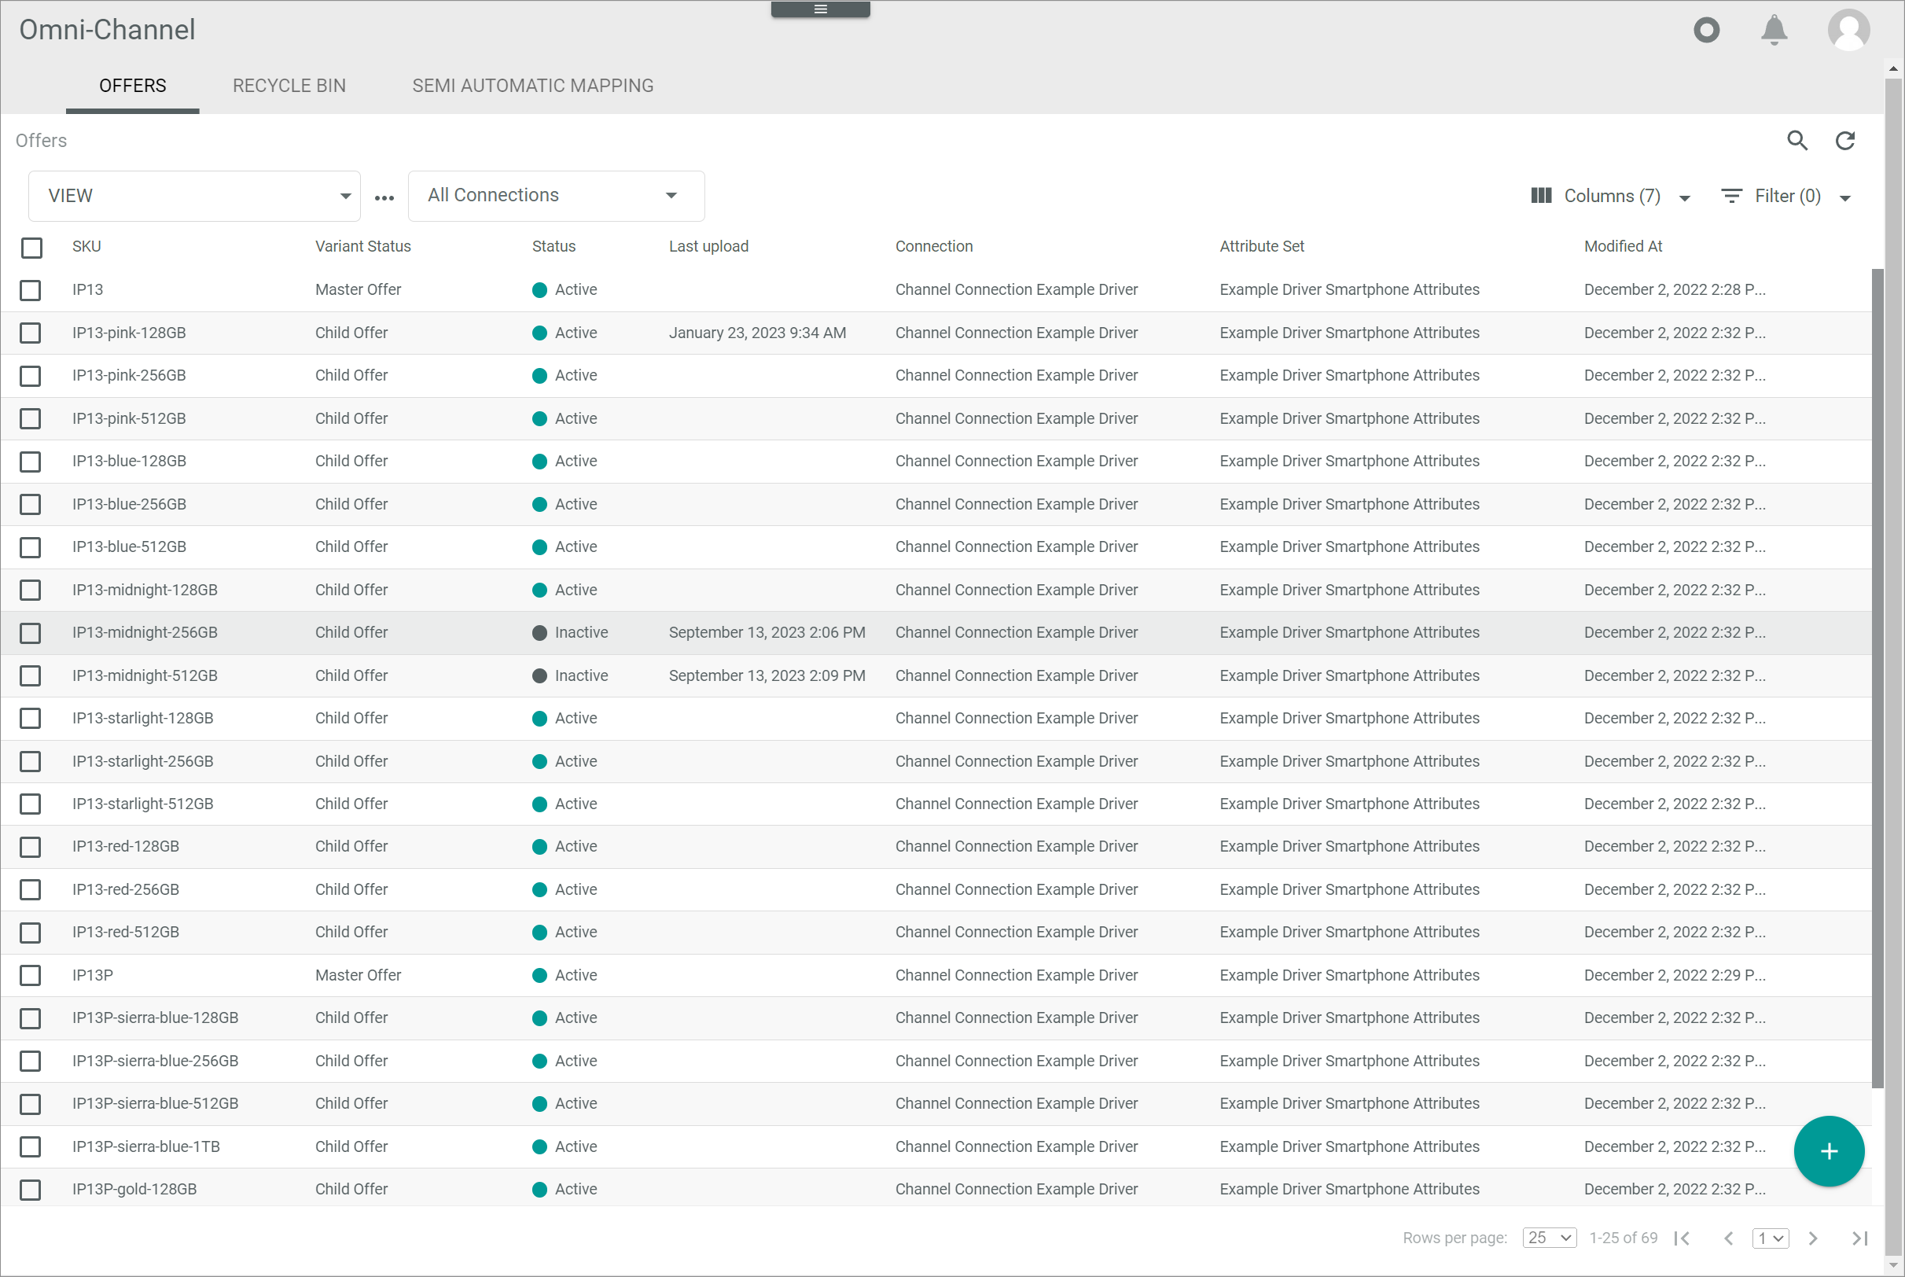Click Master Offer in the IP13P row

[359, 975]
